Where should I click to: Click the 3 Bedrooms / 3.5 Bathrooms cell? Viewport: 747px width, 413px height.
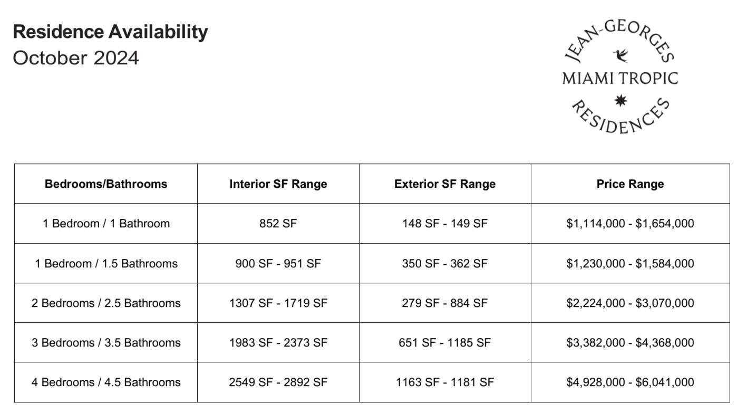pyautogui.click(x=106, y=343)
